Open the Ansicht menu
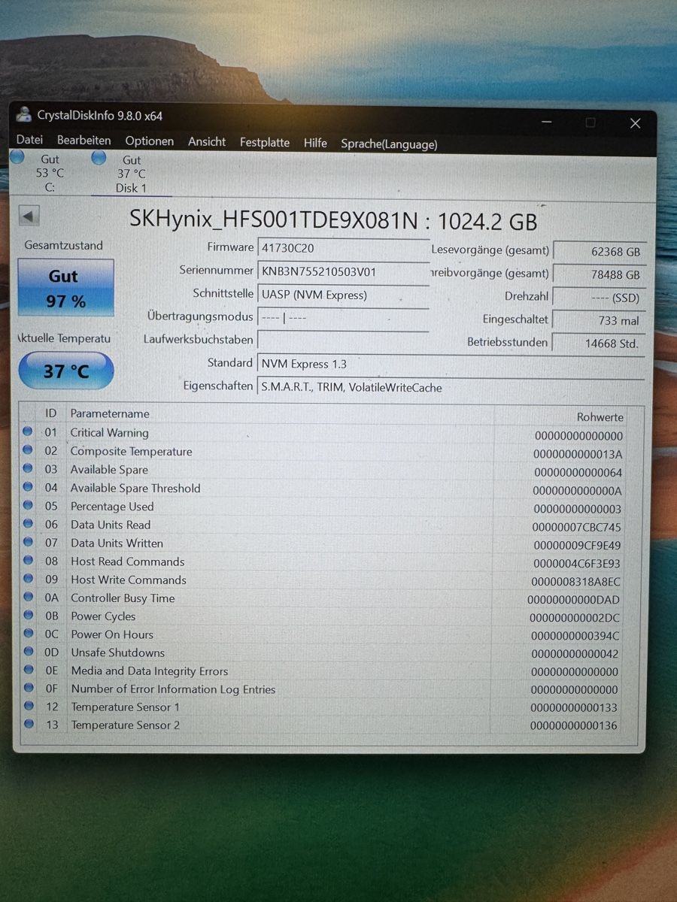This screenshot has width=677, height=902. (x=207, y=141)
